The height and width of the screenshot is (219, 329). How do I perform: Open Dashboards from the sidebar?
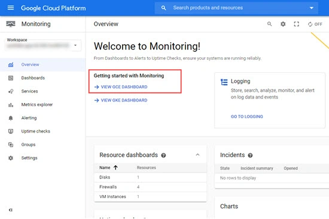tap(43, 78)
